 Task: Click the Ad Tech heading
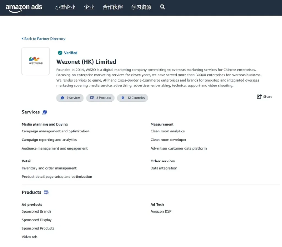click(x=157, y=205)
